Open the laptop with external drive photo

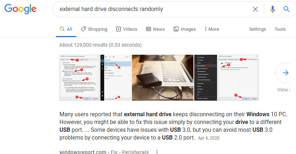[163, 78]
